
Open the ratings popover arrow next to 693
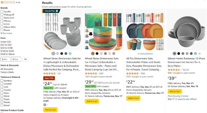click(x=98, y=73)
